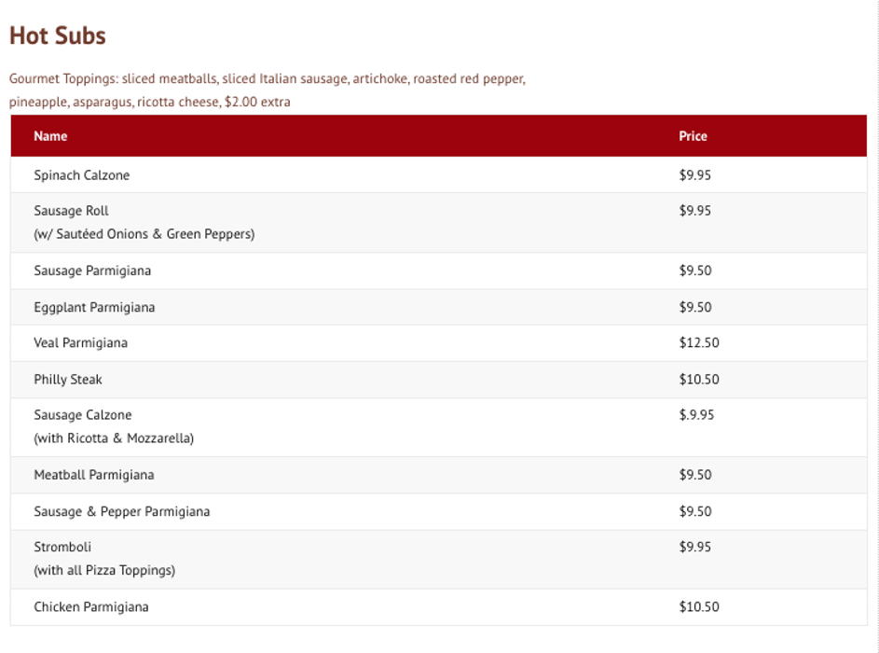The image size is (879, 653).
Task: Pick the Meatball Parmigiana entry
Action: tap(94, 475)
